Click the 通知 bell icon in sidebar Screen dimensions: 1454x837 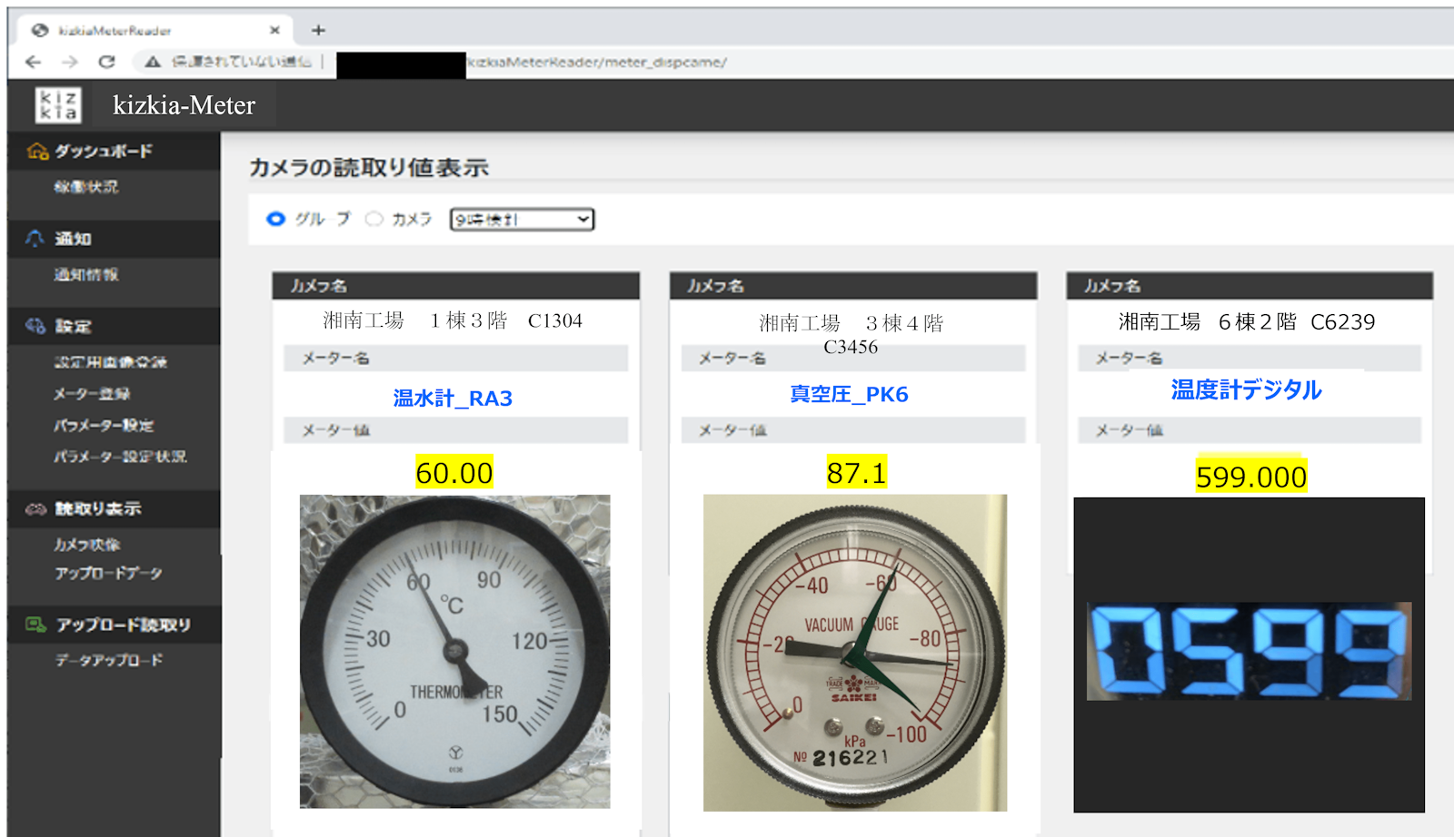[x=34, y=238]
